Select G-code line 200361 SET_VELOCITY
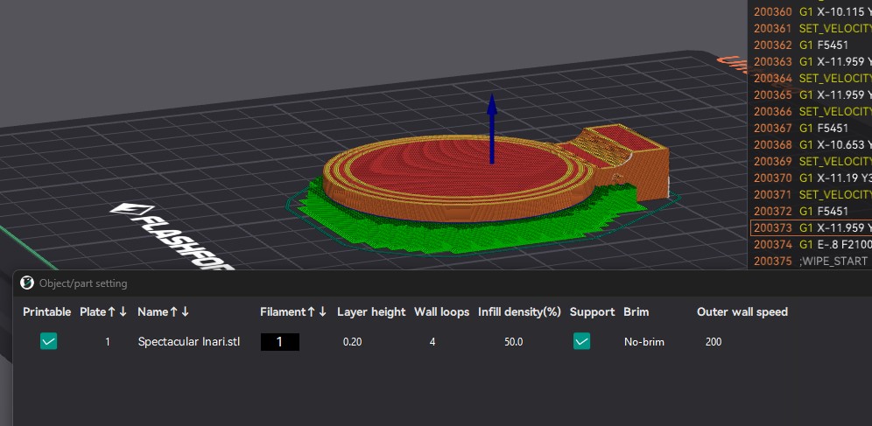The image size is (872, 426). (812, 28)
